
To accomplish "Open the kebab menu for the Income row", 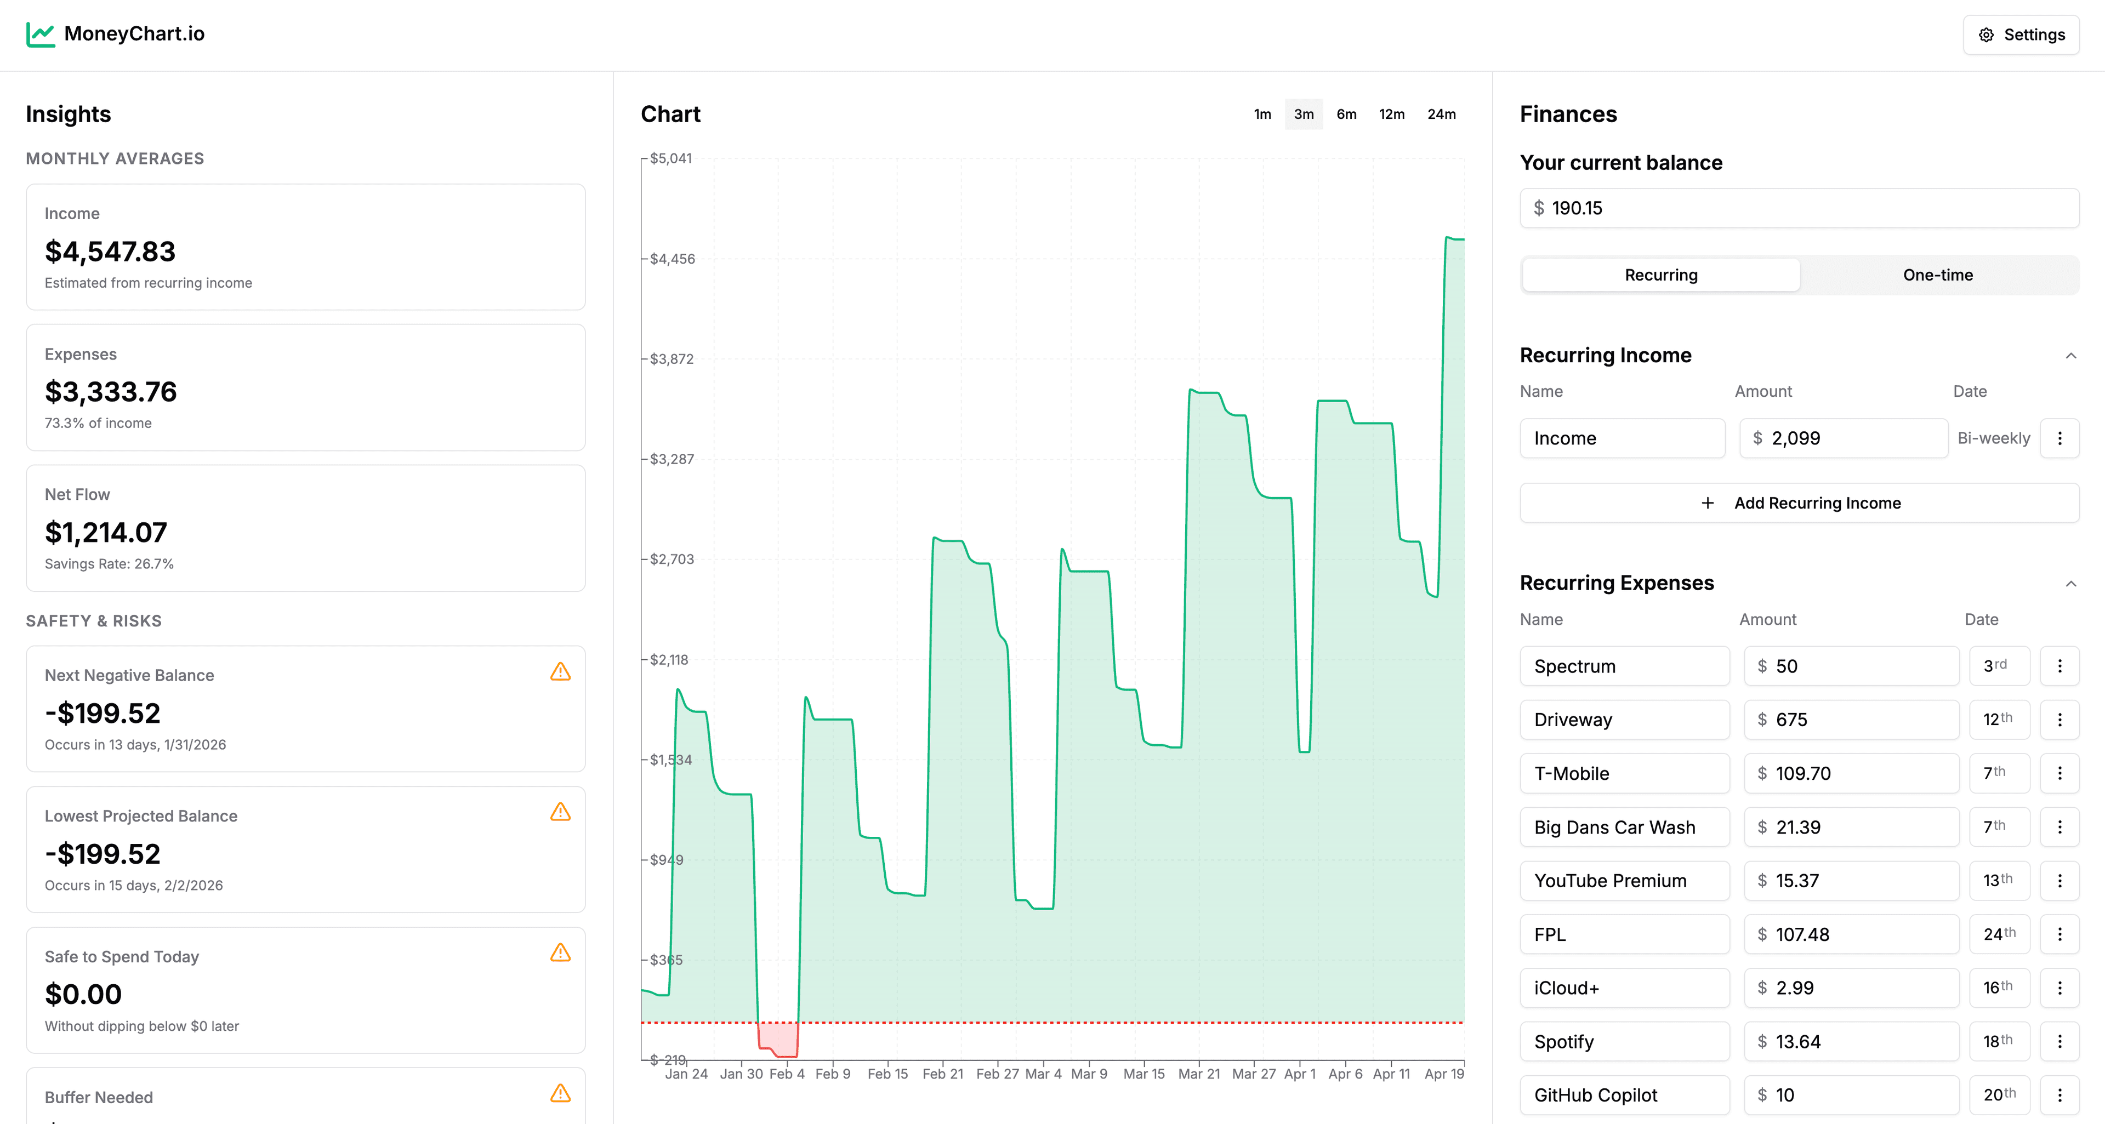I will [x=2061, y=438].
